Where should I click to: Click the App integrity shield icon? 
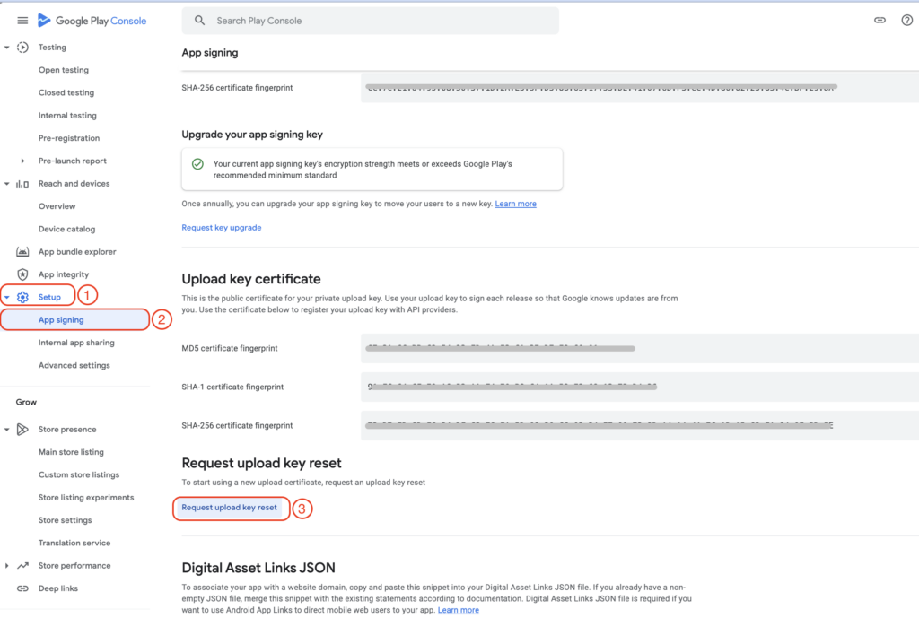pyautogui.click(x=22, y=274)
